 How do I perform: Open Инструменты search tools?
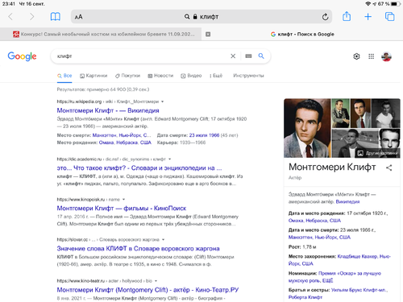pos(248,76)
